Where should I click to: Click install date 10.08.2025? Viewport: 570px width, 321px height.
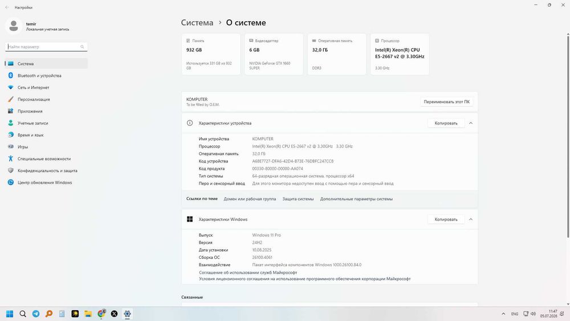262,250
